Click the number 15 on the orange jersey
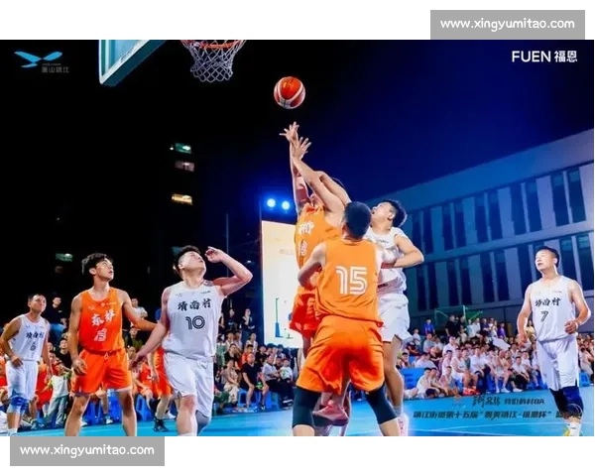This screenshot has height=476, width=595. click(x=351, y=281)
